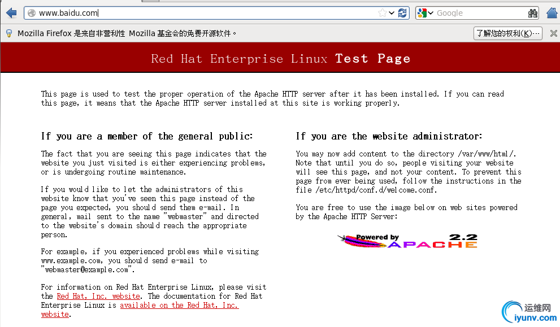The height and width of the screenshot is (327, 560).
Task: Click the Google search input field
Action: click(480, 12)
